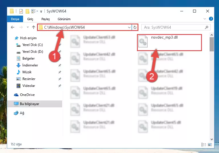Click the search magnifier icon
This screenshot has width=219, height=153.
[x=206, y=28]
